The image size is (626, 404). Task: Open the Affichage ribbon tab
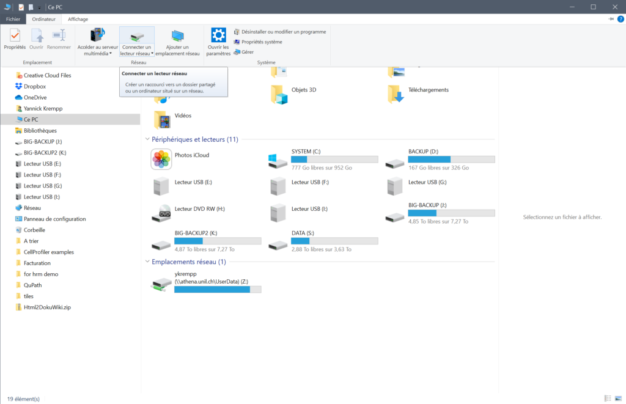78,19
